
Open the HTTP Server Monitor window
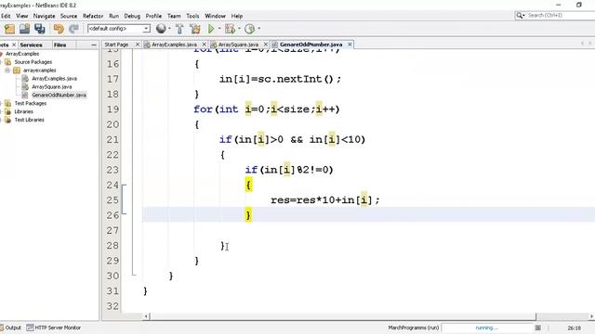pyautogui.click(x=54, y=328)
